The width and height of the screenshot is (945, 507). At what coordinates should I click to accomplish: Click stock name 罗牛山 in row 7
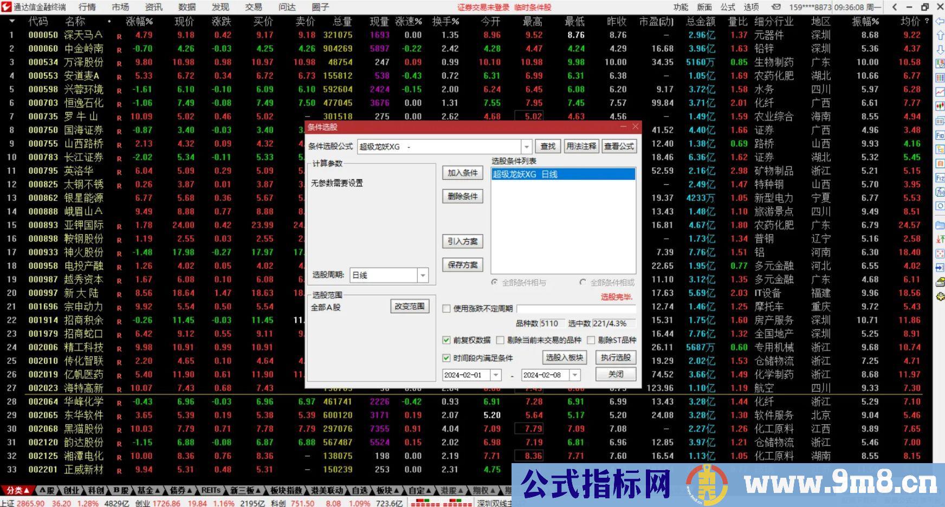coord(81,116)
